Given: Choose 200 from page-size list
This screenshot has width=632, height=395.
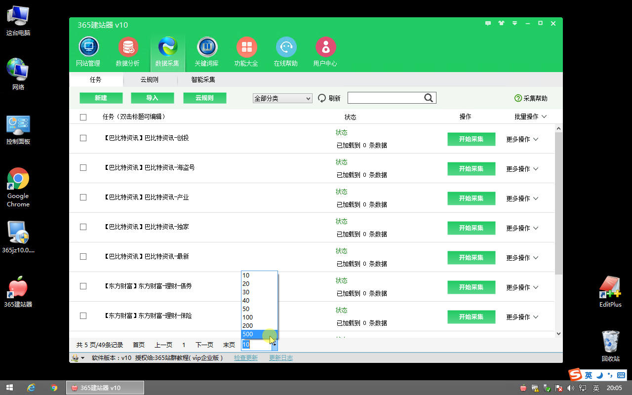Looking at the screenshot, I should 259,326.
